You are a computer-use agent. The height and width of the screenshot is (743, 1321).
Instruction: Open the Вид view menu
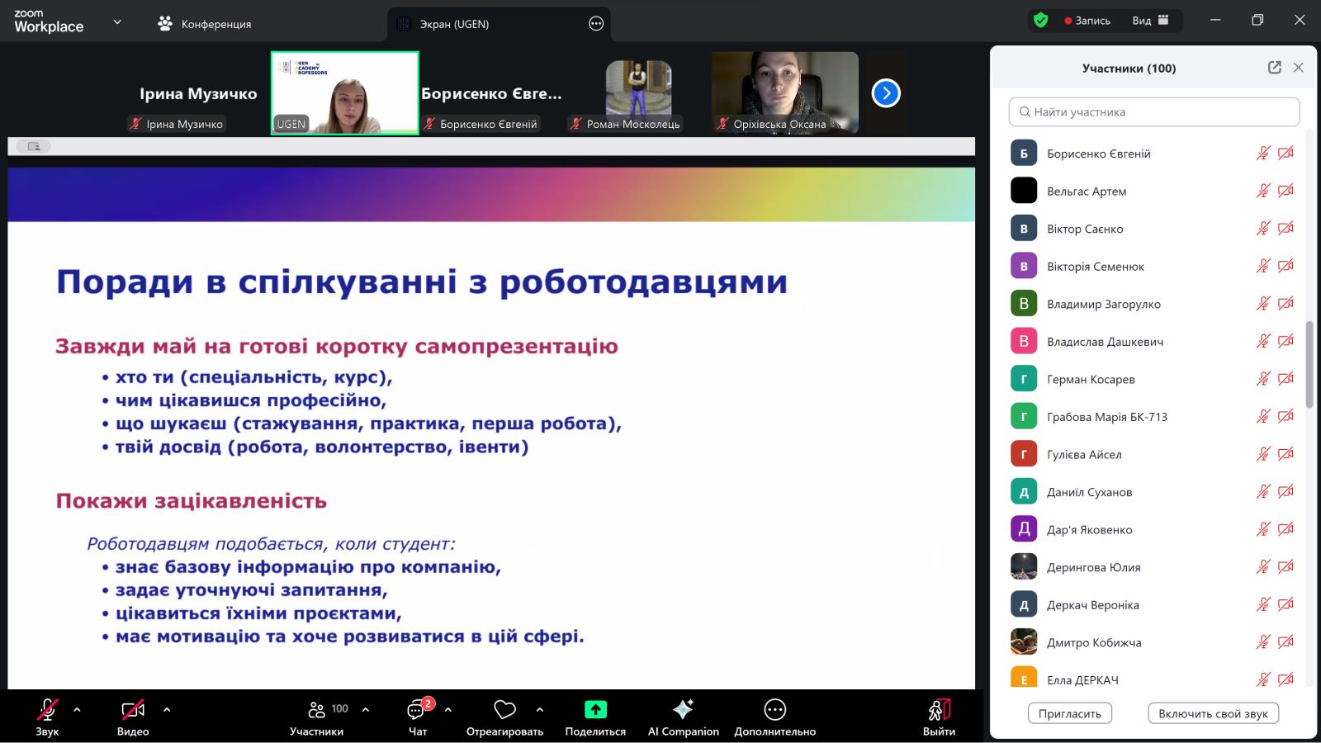coord(1150,21)
